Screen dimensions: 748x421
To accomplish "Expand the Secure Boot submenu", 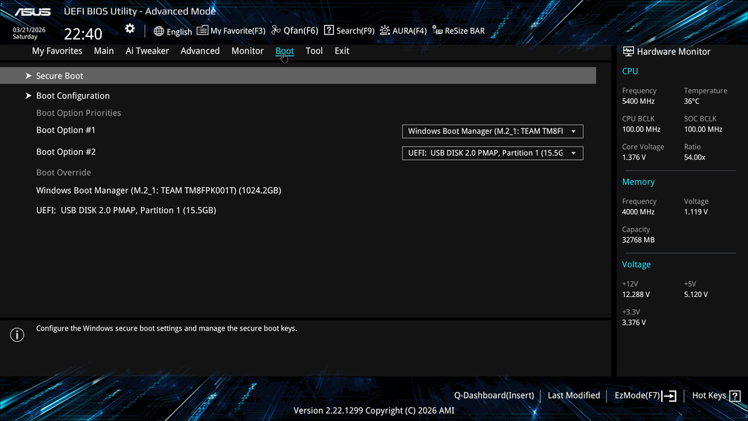I will pos(298,76).
